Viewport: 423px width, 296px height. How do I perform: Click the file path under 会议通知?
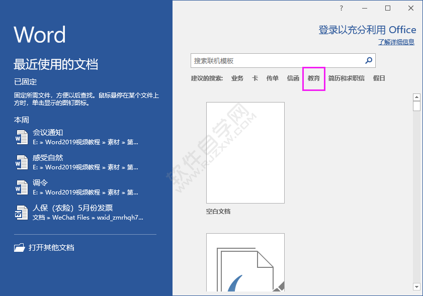pyautogui.click(x=85, y=142)
